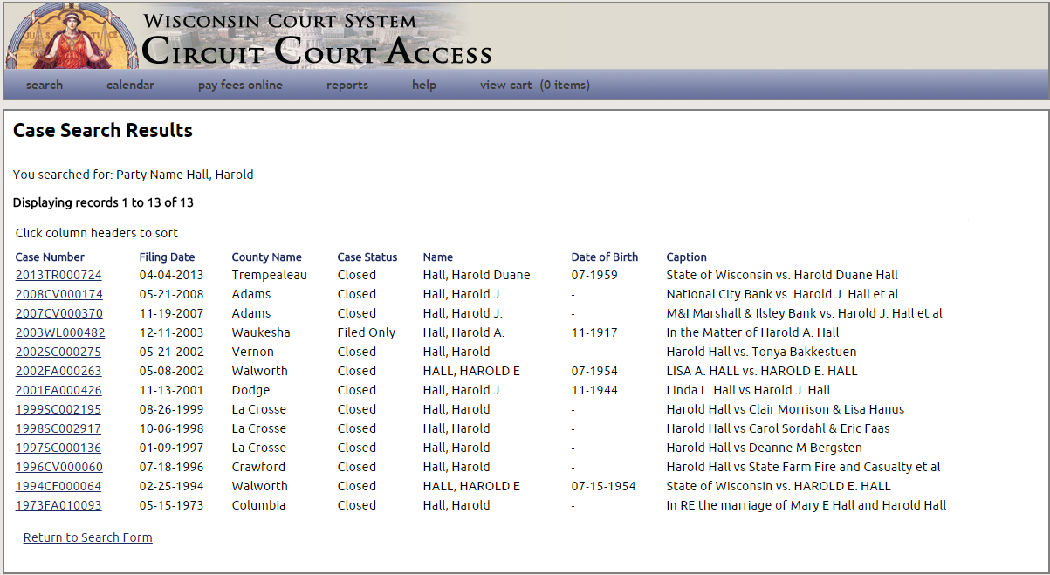Select caption Harold Hall vs State Farm Fire

[804, 467]
